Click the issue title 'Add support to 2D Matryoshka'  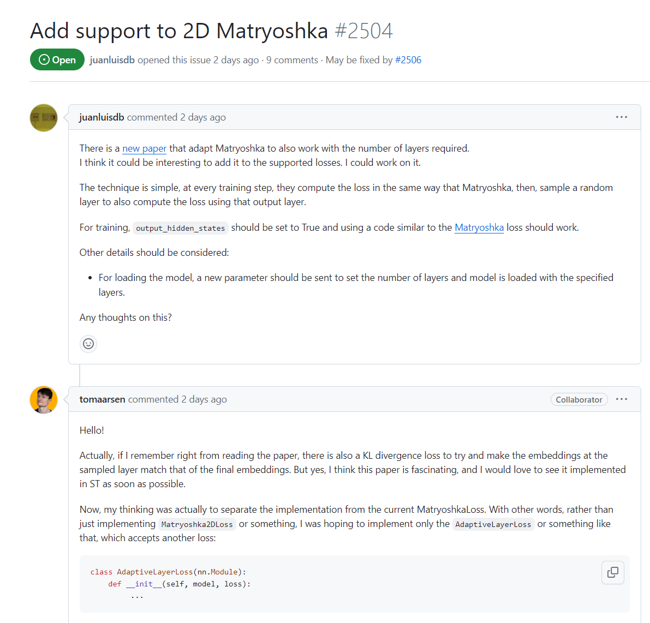pos(179,31)
